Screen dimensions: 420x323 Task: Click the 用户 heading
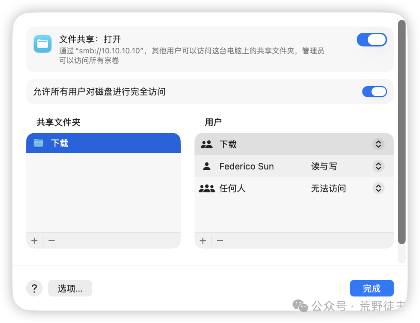click(x=213, y=122)
